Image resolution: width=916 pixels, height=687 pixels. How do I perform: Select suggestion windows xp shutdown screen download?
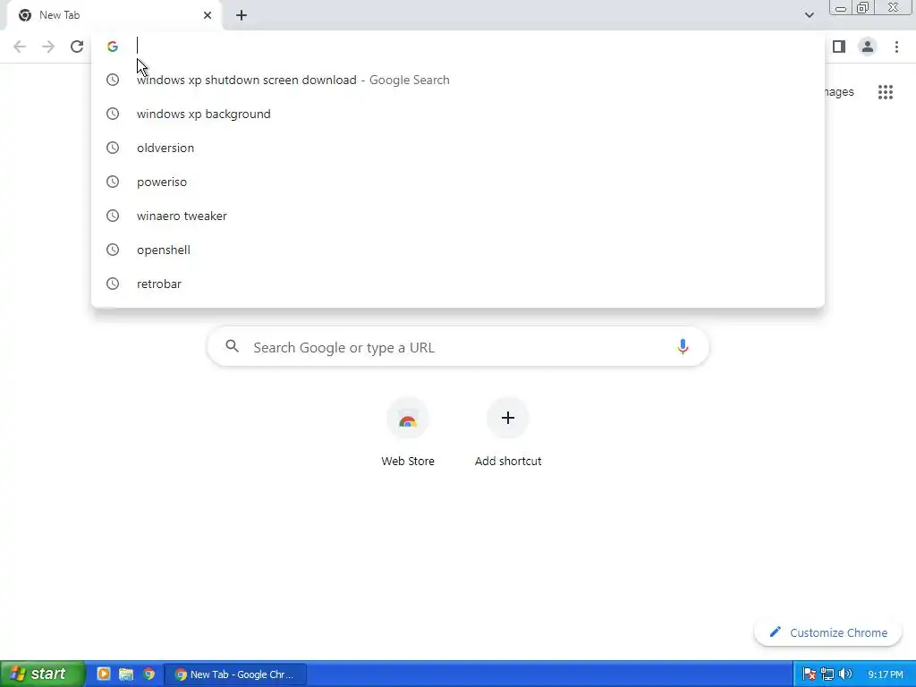coord(458,80)
